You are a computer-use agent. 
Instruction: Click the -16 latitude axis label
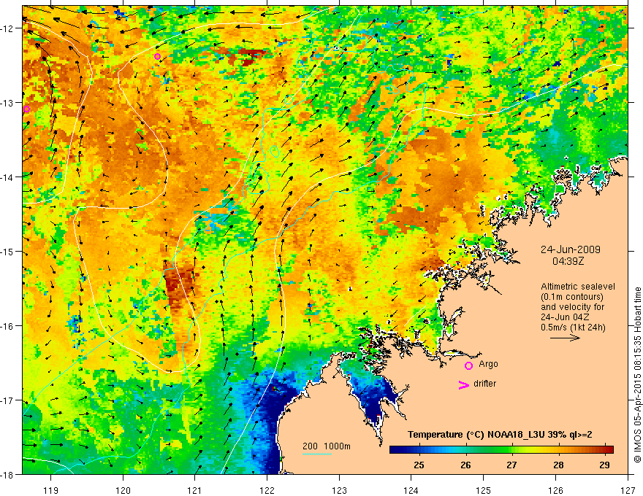(7, 326)
